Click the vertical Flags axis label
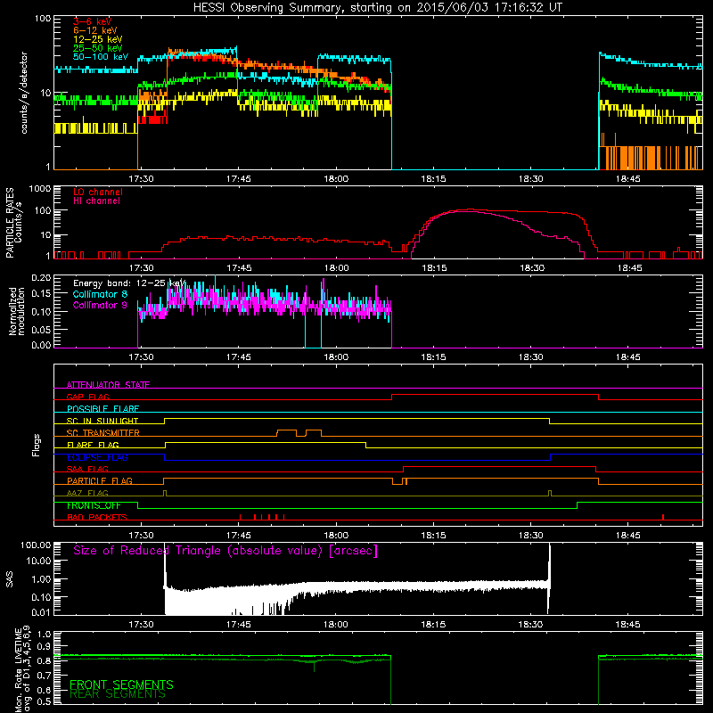 (x=37, y=446)
